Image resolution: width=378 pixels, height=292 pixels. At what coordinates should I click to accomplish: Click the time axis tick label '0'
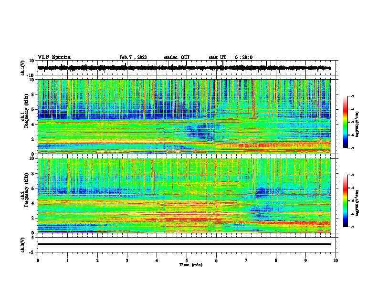(38, 261)
